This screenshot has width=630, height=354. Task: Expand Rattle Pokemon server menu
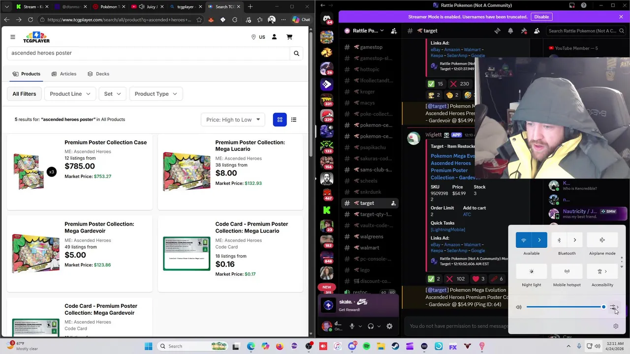coord(364,30)
